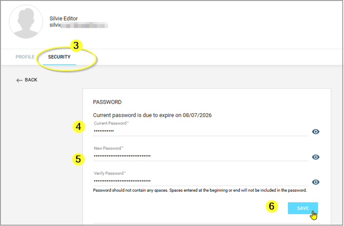Open the SECURITY tab
Screen dimensions: 344x226
point(59,57)
